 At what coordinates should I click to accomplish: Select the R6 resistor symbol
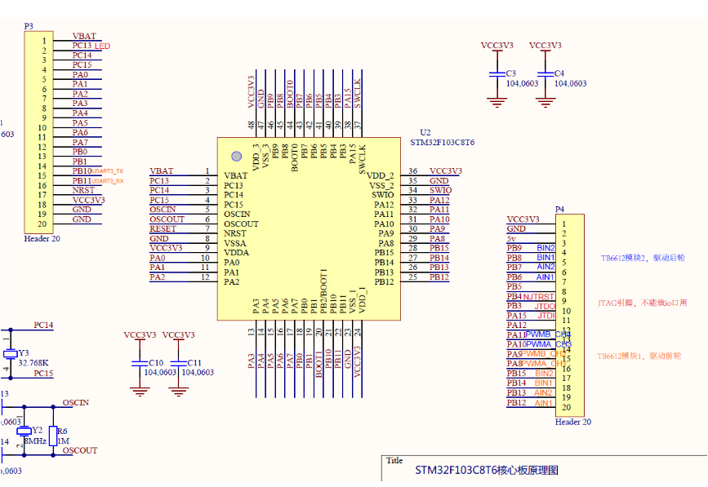[x=53, y=436]
